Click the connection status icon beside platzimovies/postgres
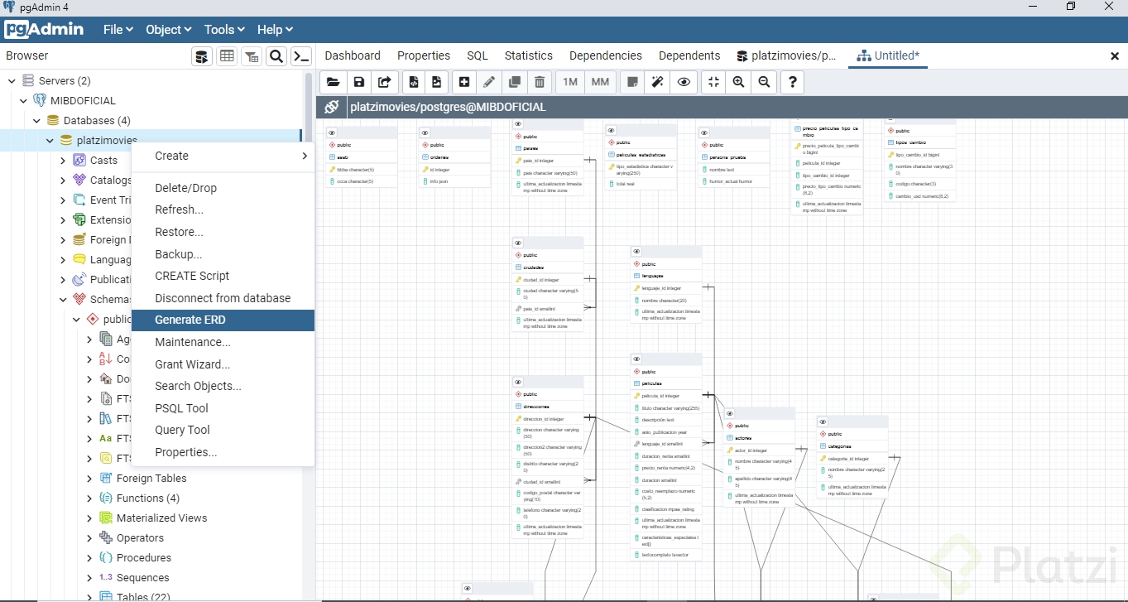The width and height of the screenshot is (1128, 602). pyautogui.click(x=332, y=107)
